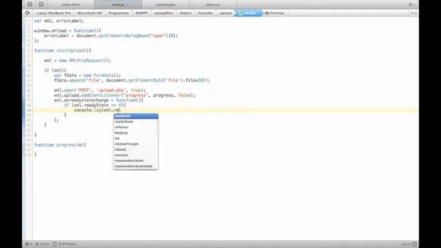Go to htdocs folder in path bar

click(x=185, y=13)
